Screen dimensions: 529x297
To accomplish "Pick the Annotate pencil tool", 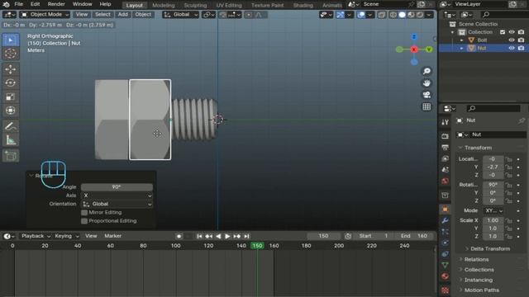I will [x=11, y=126].
